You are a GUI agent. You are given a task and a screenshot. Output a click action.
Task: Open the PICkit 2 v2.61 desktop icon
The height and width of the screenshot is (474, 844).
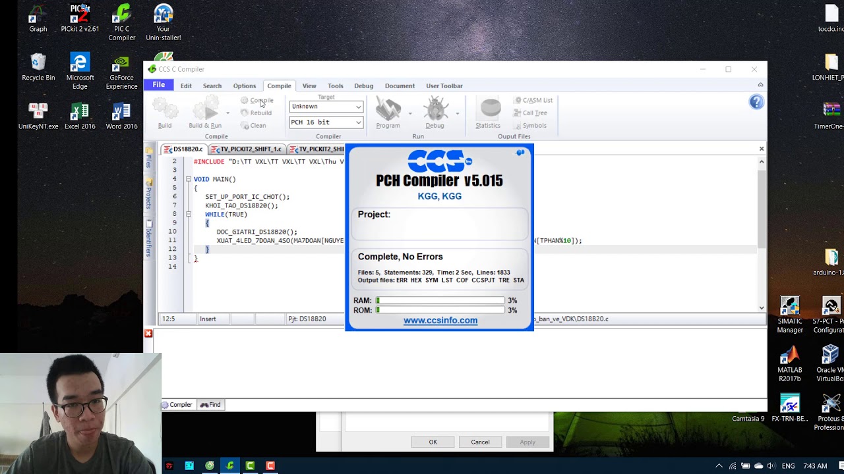tap(80, 18)
